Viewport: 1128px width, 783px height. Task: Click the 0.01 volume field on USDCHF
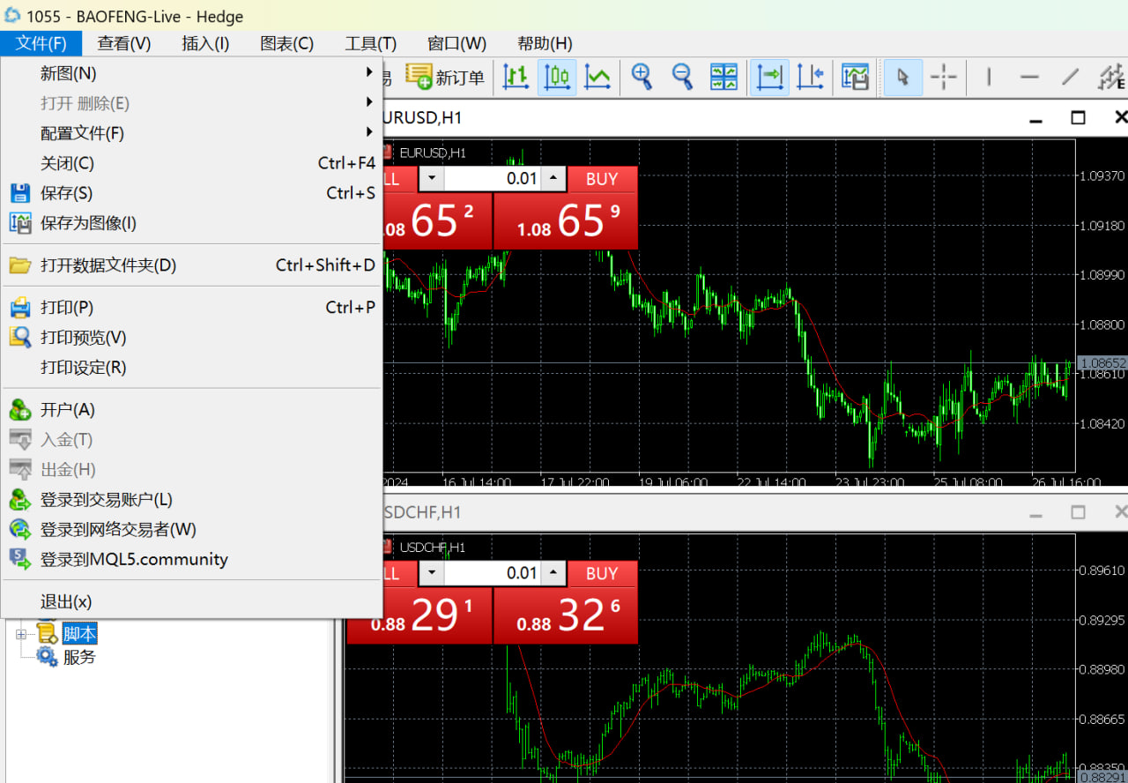coord(492,574)
